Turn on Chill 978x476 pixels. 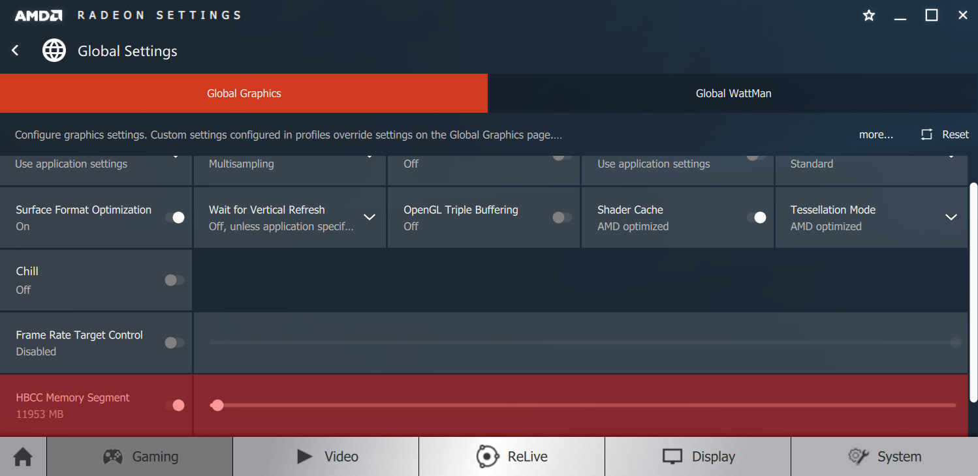[x=174, y=280]
